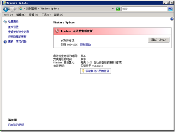The image size is (175, 132).
Task: Click the blue help question icon top right
Action: 172,19
